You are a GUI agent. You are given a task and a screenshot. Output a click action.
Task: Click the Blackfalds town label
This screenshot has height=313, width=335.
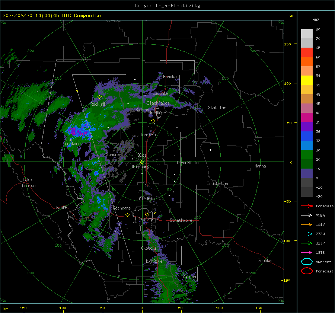[158, 103]
